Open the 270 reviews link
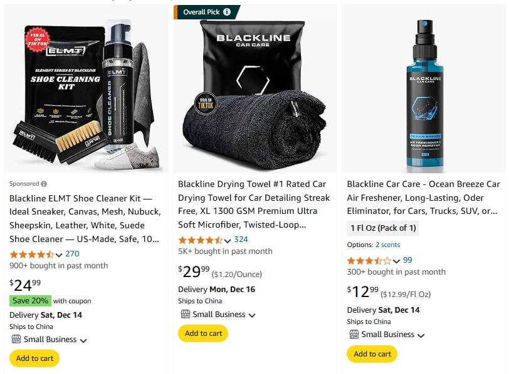This screenshot has height=374, width=509. (72, 254)
